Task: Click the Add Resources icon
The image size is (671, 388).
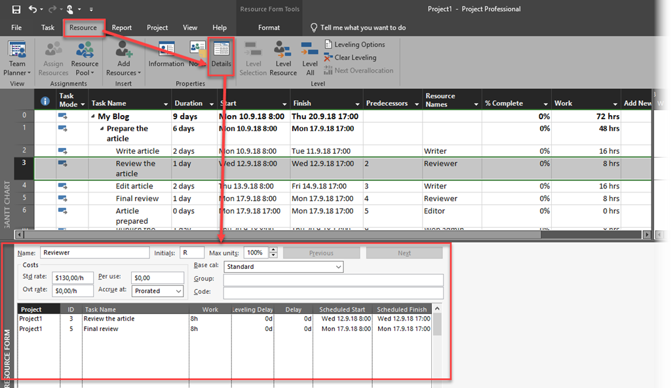Action: point(123,58)
